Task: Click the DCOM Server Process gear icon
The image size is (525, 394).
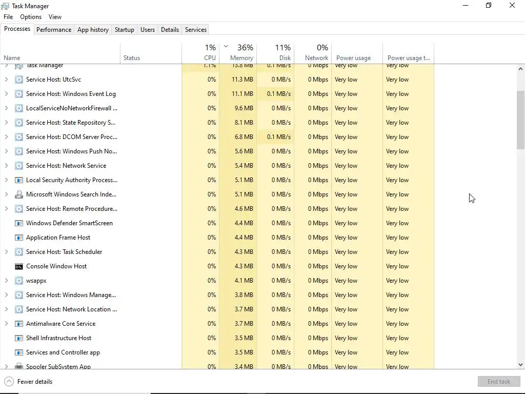Action: pyautogui.click(x=19, y=137)
